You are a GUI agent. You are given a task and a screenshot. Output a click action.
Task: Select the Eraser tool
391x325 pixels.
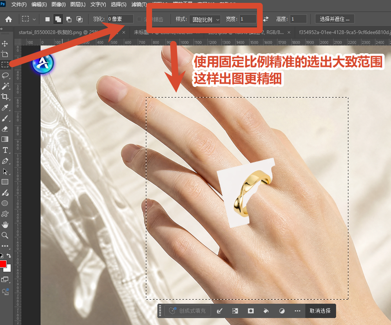click(x=5, y=129)
